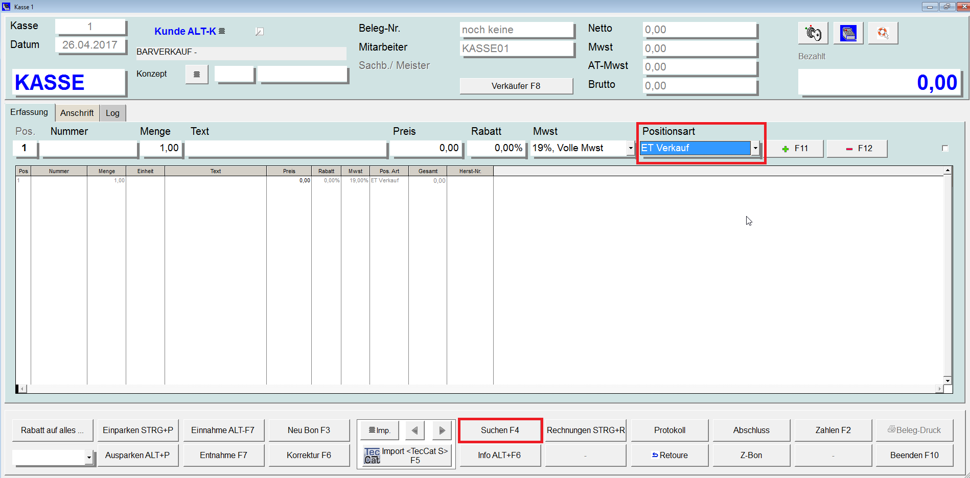Viewport: 970px width, 478px height.
Task: Open the Mwst dropdown arrow
Action: 631,148
